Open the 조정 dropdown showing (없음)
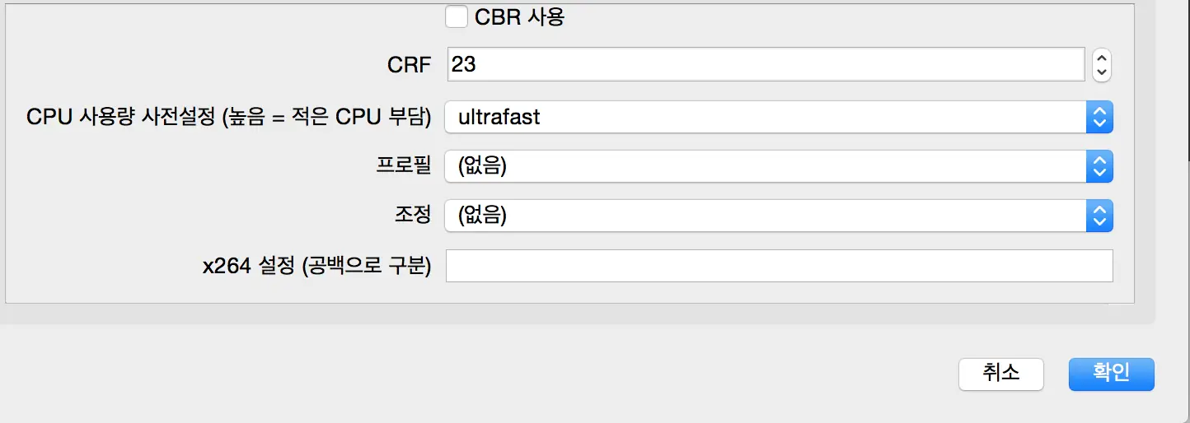This screenshot has width=1190, height=423. pos(779,216)
